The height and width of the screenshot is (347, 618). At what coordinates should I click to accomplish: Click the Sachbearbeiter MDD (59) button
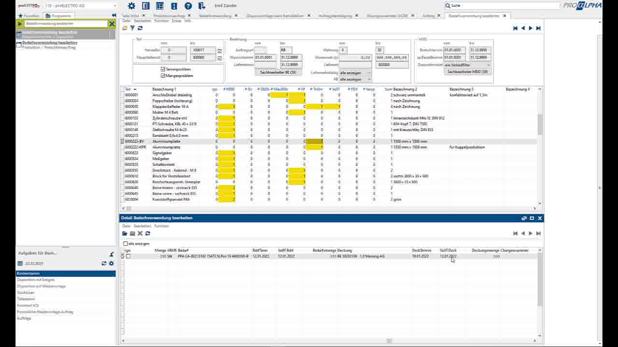(467, 72)
